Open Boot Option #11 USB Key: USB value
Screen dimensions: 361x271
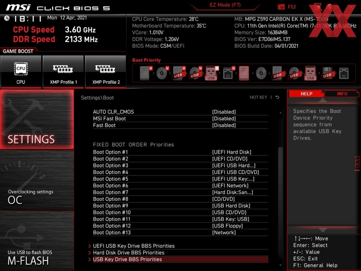tap(230, 219)
